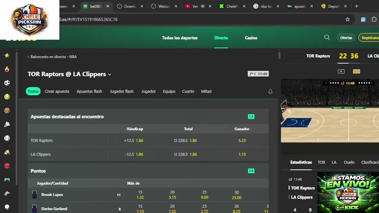Select the Cuarto filter

click(188, 91)
